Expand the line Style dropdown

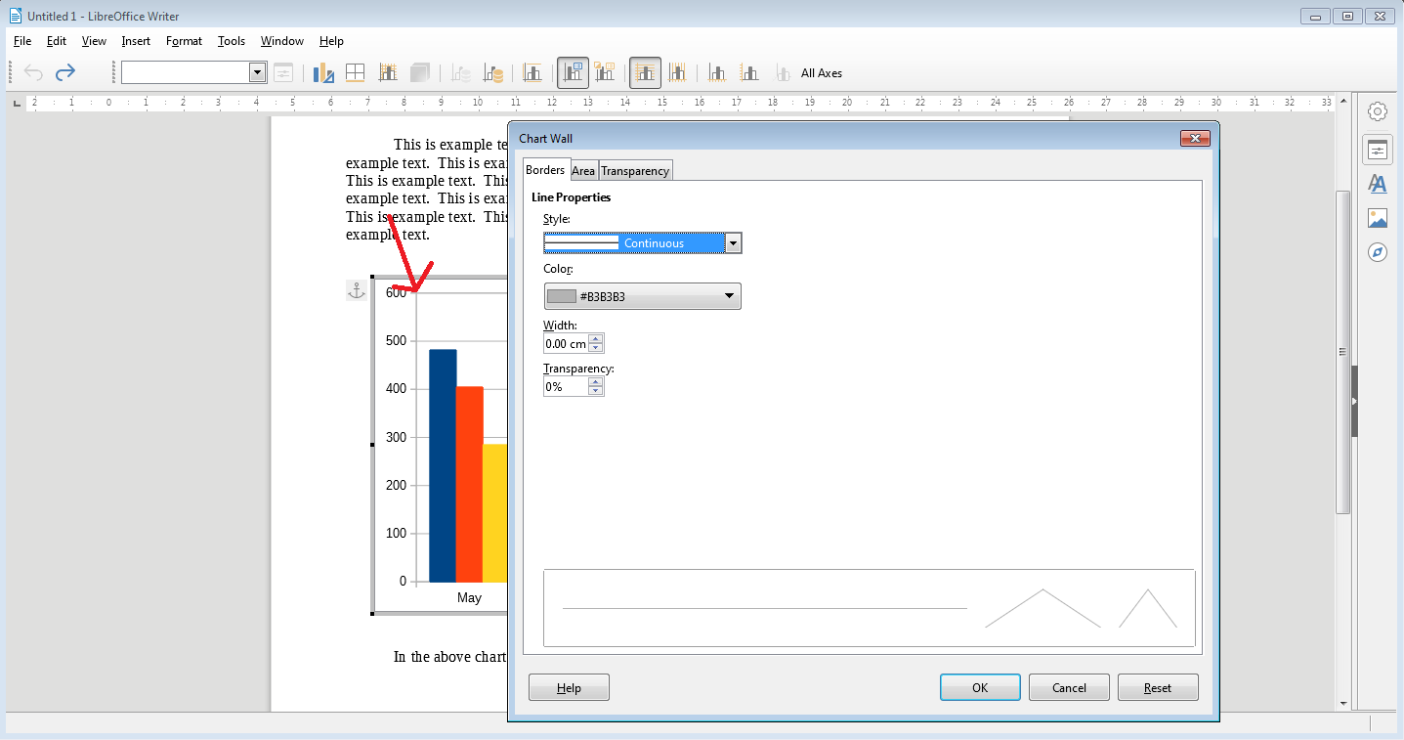coord(733,243)
